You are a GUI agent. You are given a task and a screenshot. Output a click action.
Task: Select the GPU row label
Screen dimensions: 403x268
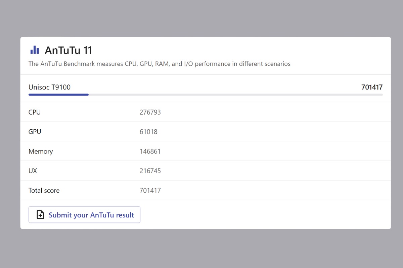(x=35, y=132)
